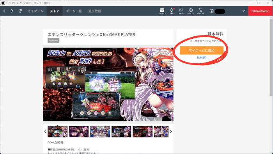Open the Basket cart icon
Viewport: 273px width, 154px height.
200,11
